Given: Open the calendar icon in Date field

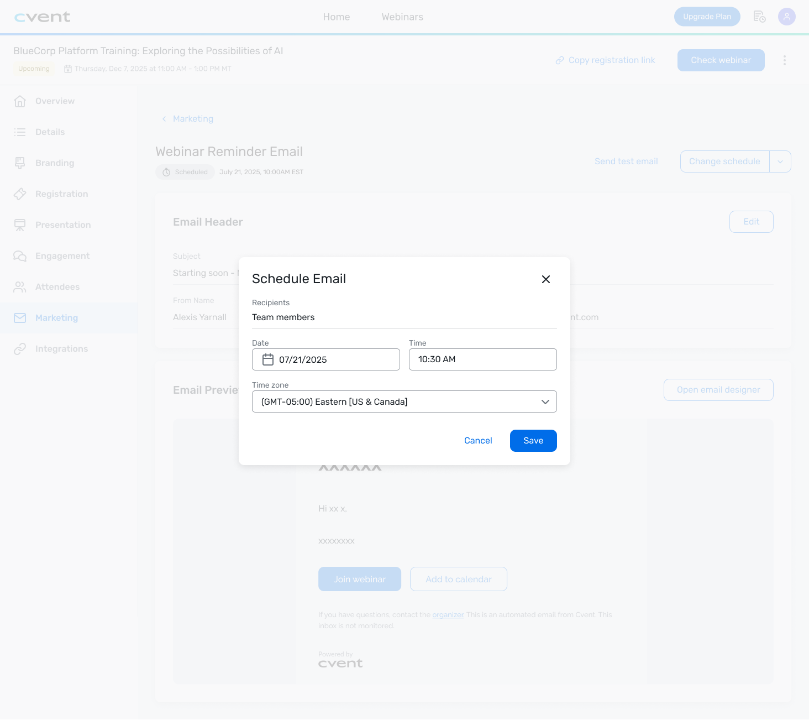Looking at the screenshot, I should click(268, 359).
